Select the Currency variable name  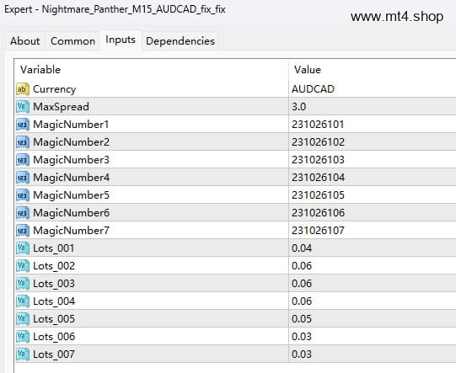[55, 89]
